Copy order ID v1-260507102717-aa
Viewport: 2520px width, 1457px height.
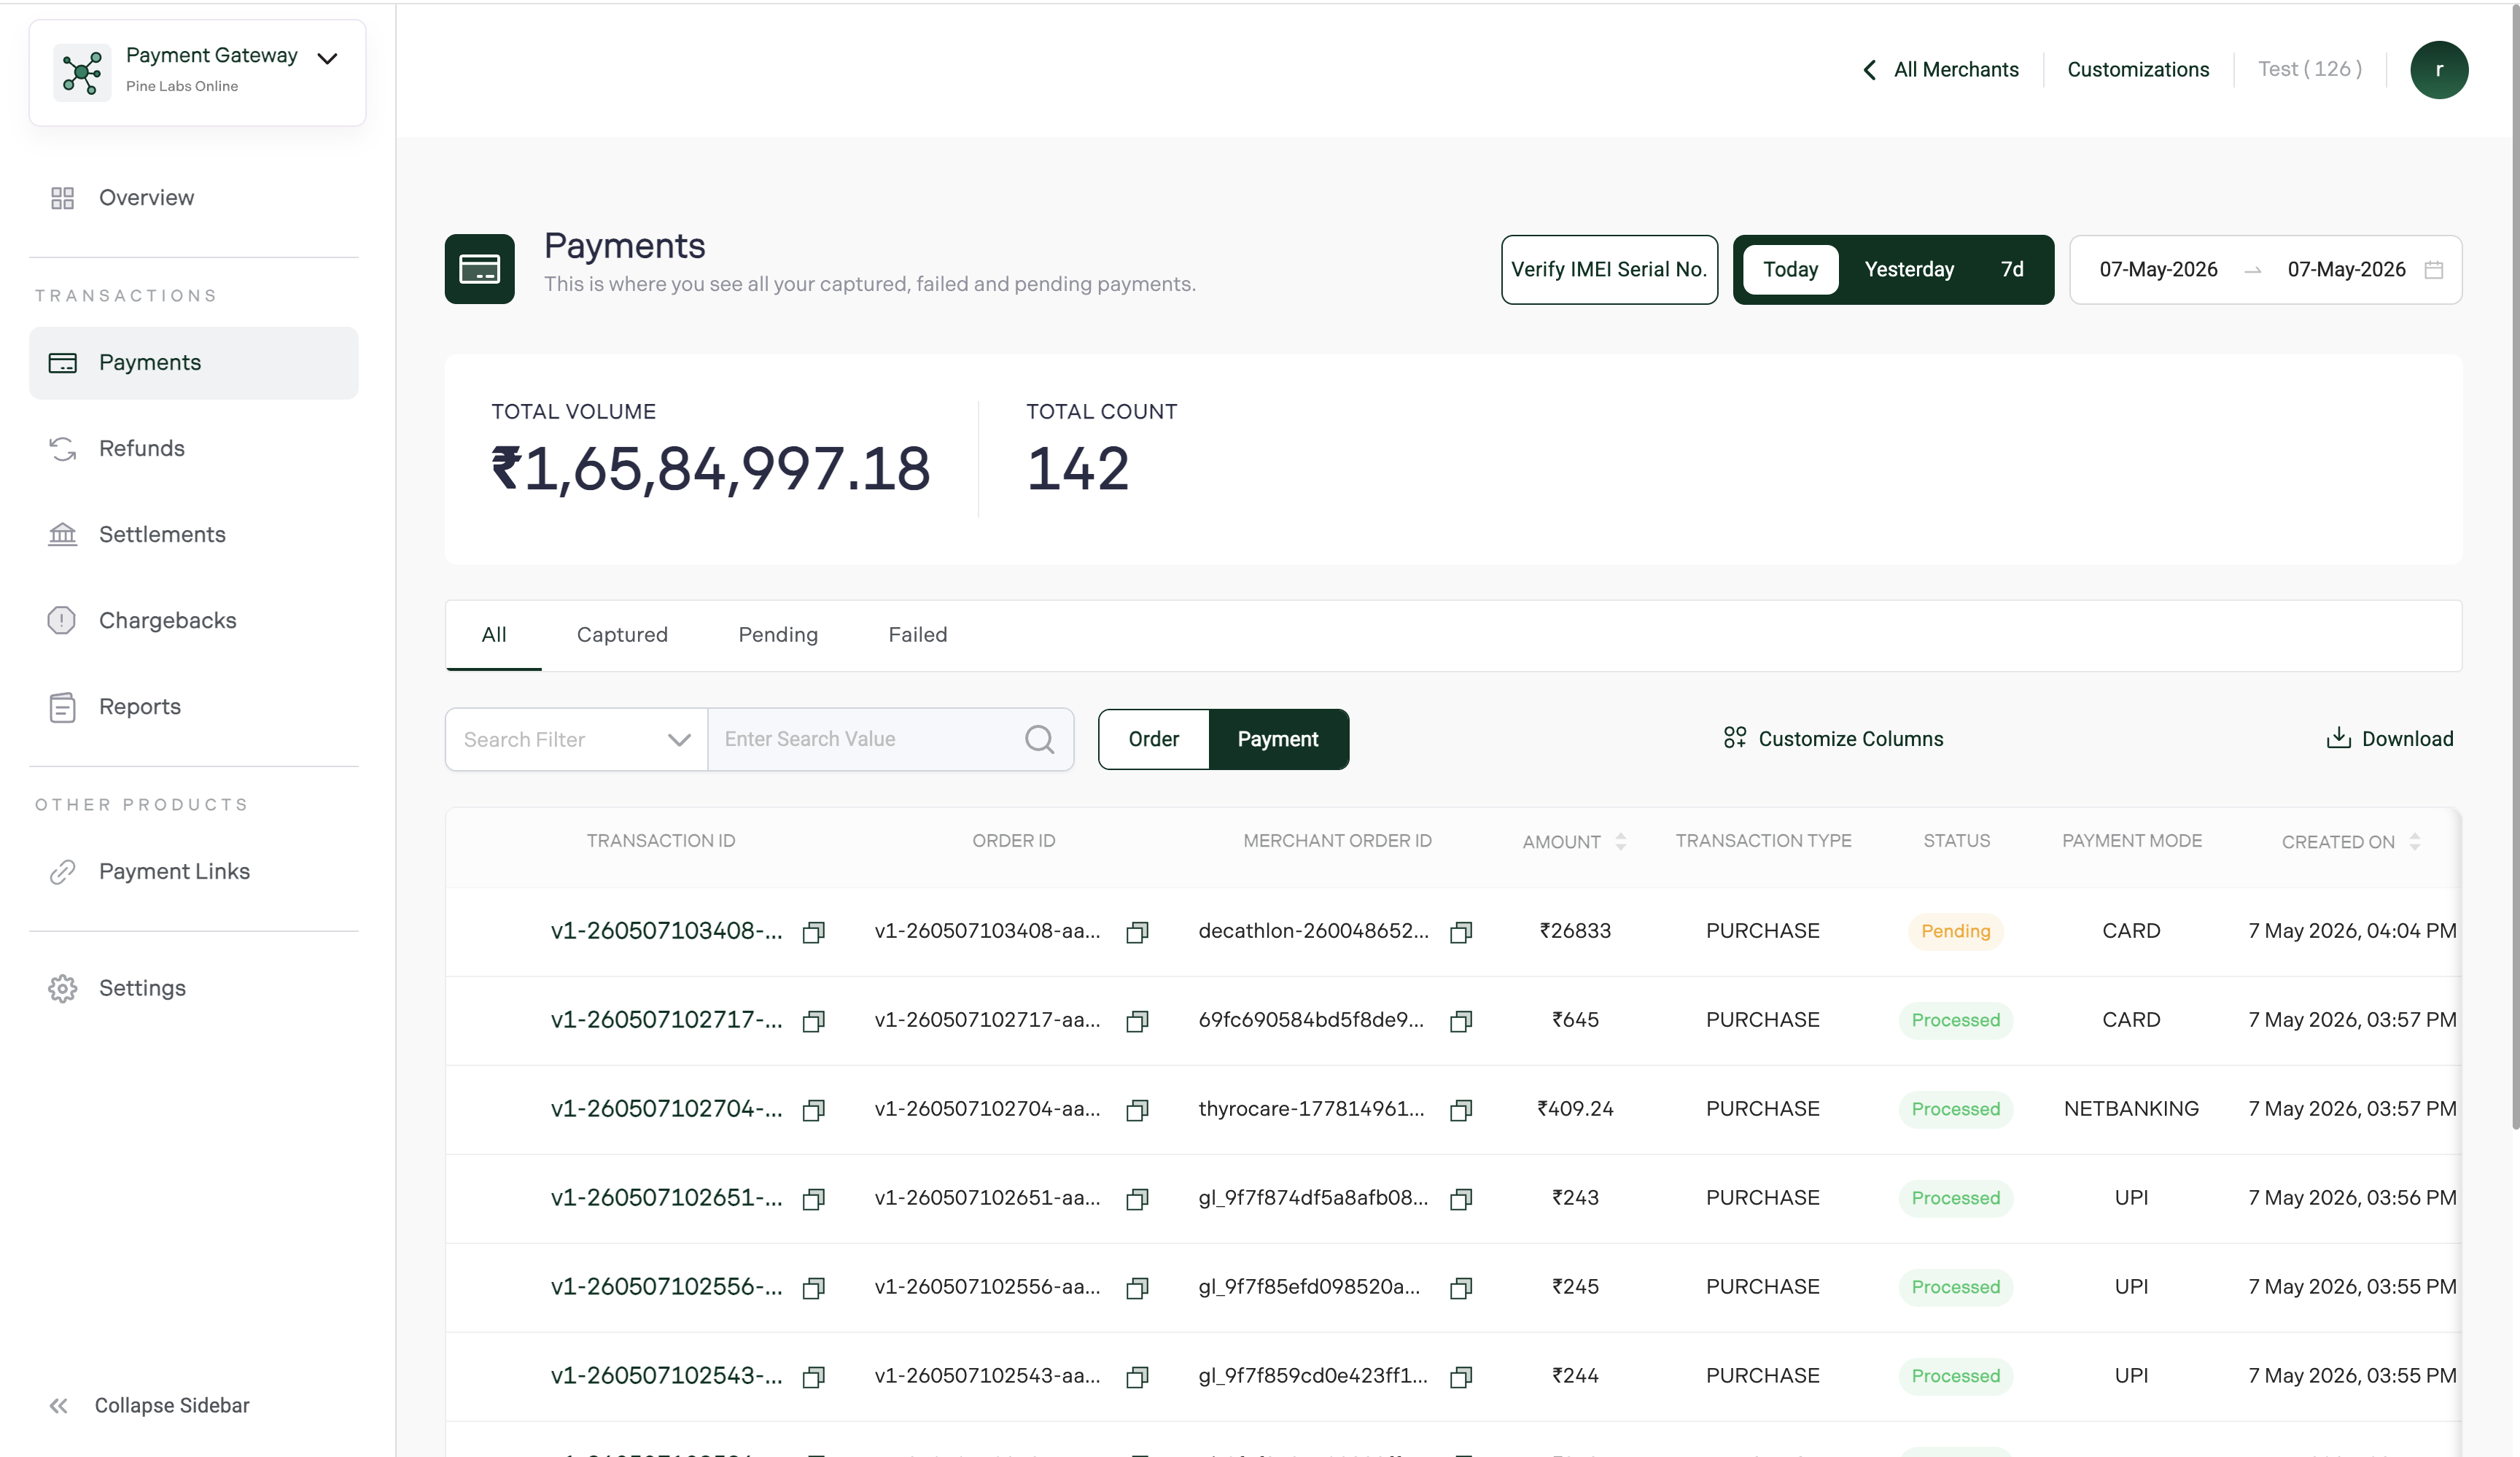[1137, 1021]
